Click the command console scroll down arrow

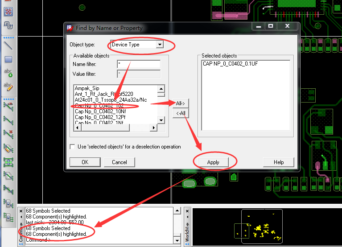pyautogui.click(x=177, y=240)
